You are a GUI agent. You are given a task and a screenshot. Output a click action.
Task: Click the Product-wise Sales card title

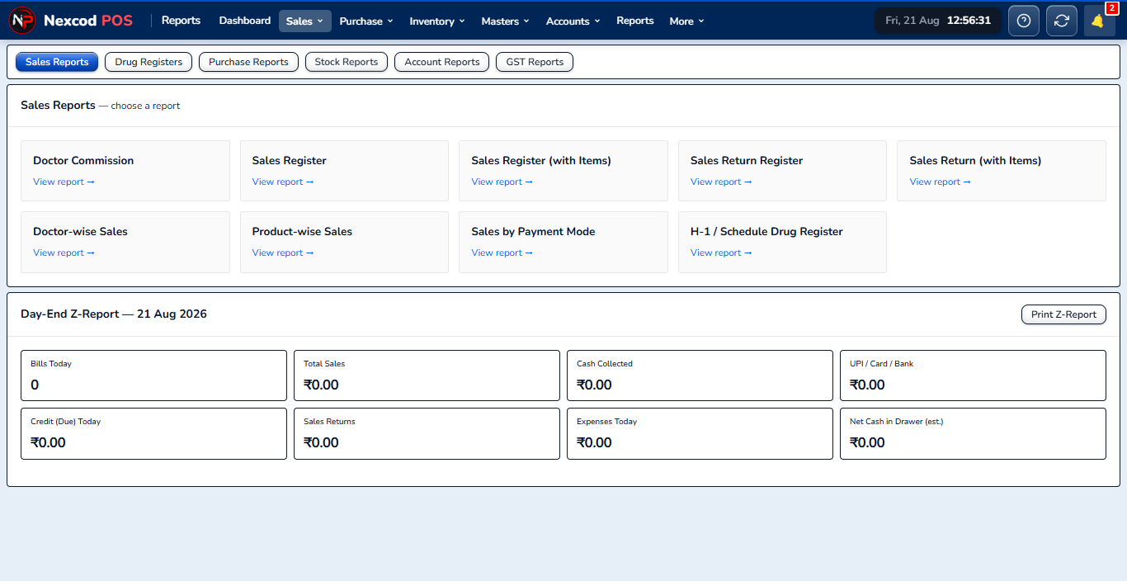click(x=302, y=232)
